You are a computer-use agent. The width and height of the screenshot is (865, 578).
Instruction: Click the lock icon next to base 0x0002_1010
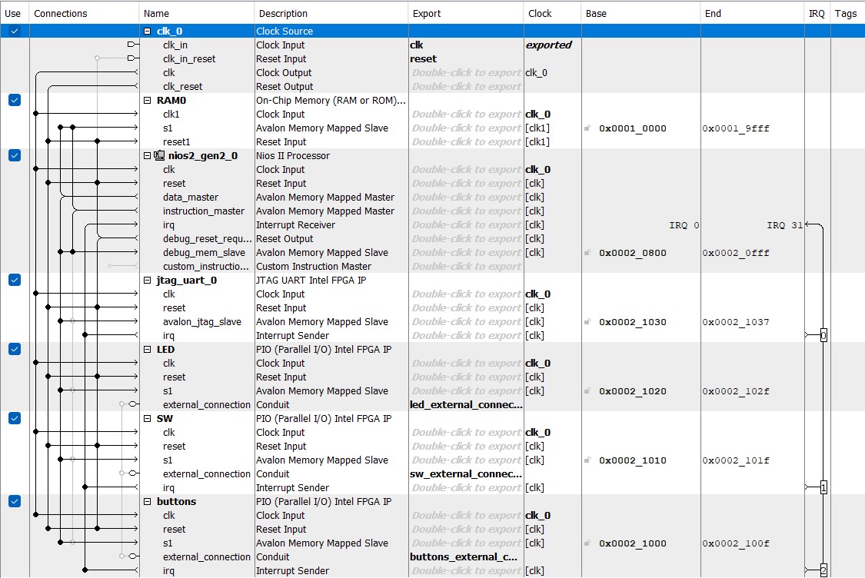587,460
